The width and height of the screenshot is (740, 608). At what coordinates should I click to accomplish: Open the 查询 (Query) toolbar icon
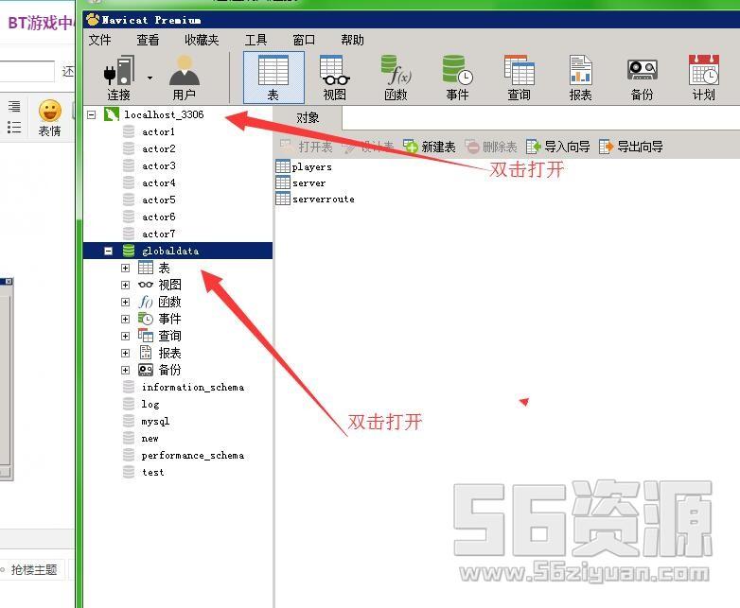point(519,76)
